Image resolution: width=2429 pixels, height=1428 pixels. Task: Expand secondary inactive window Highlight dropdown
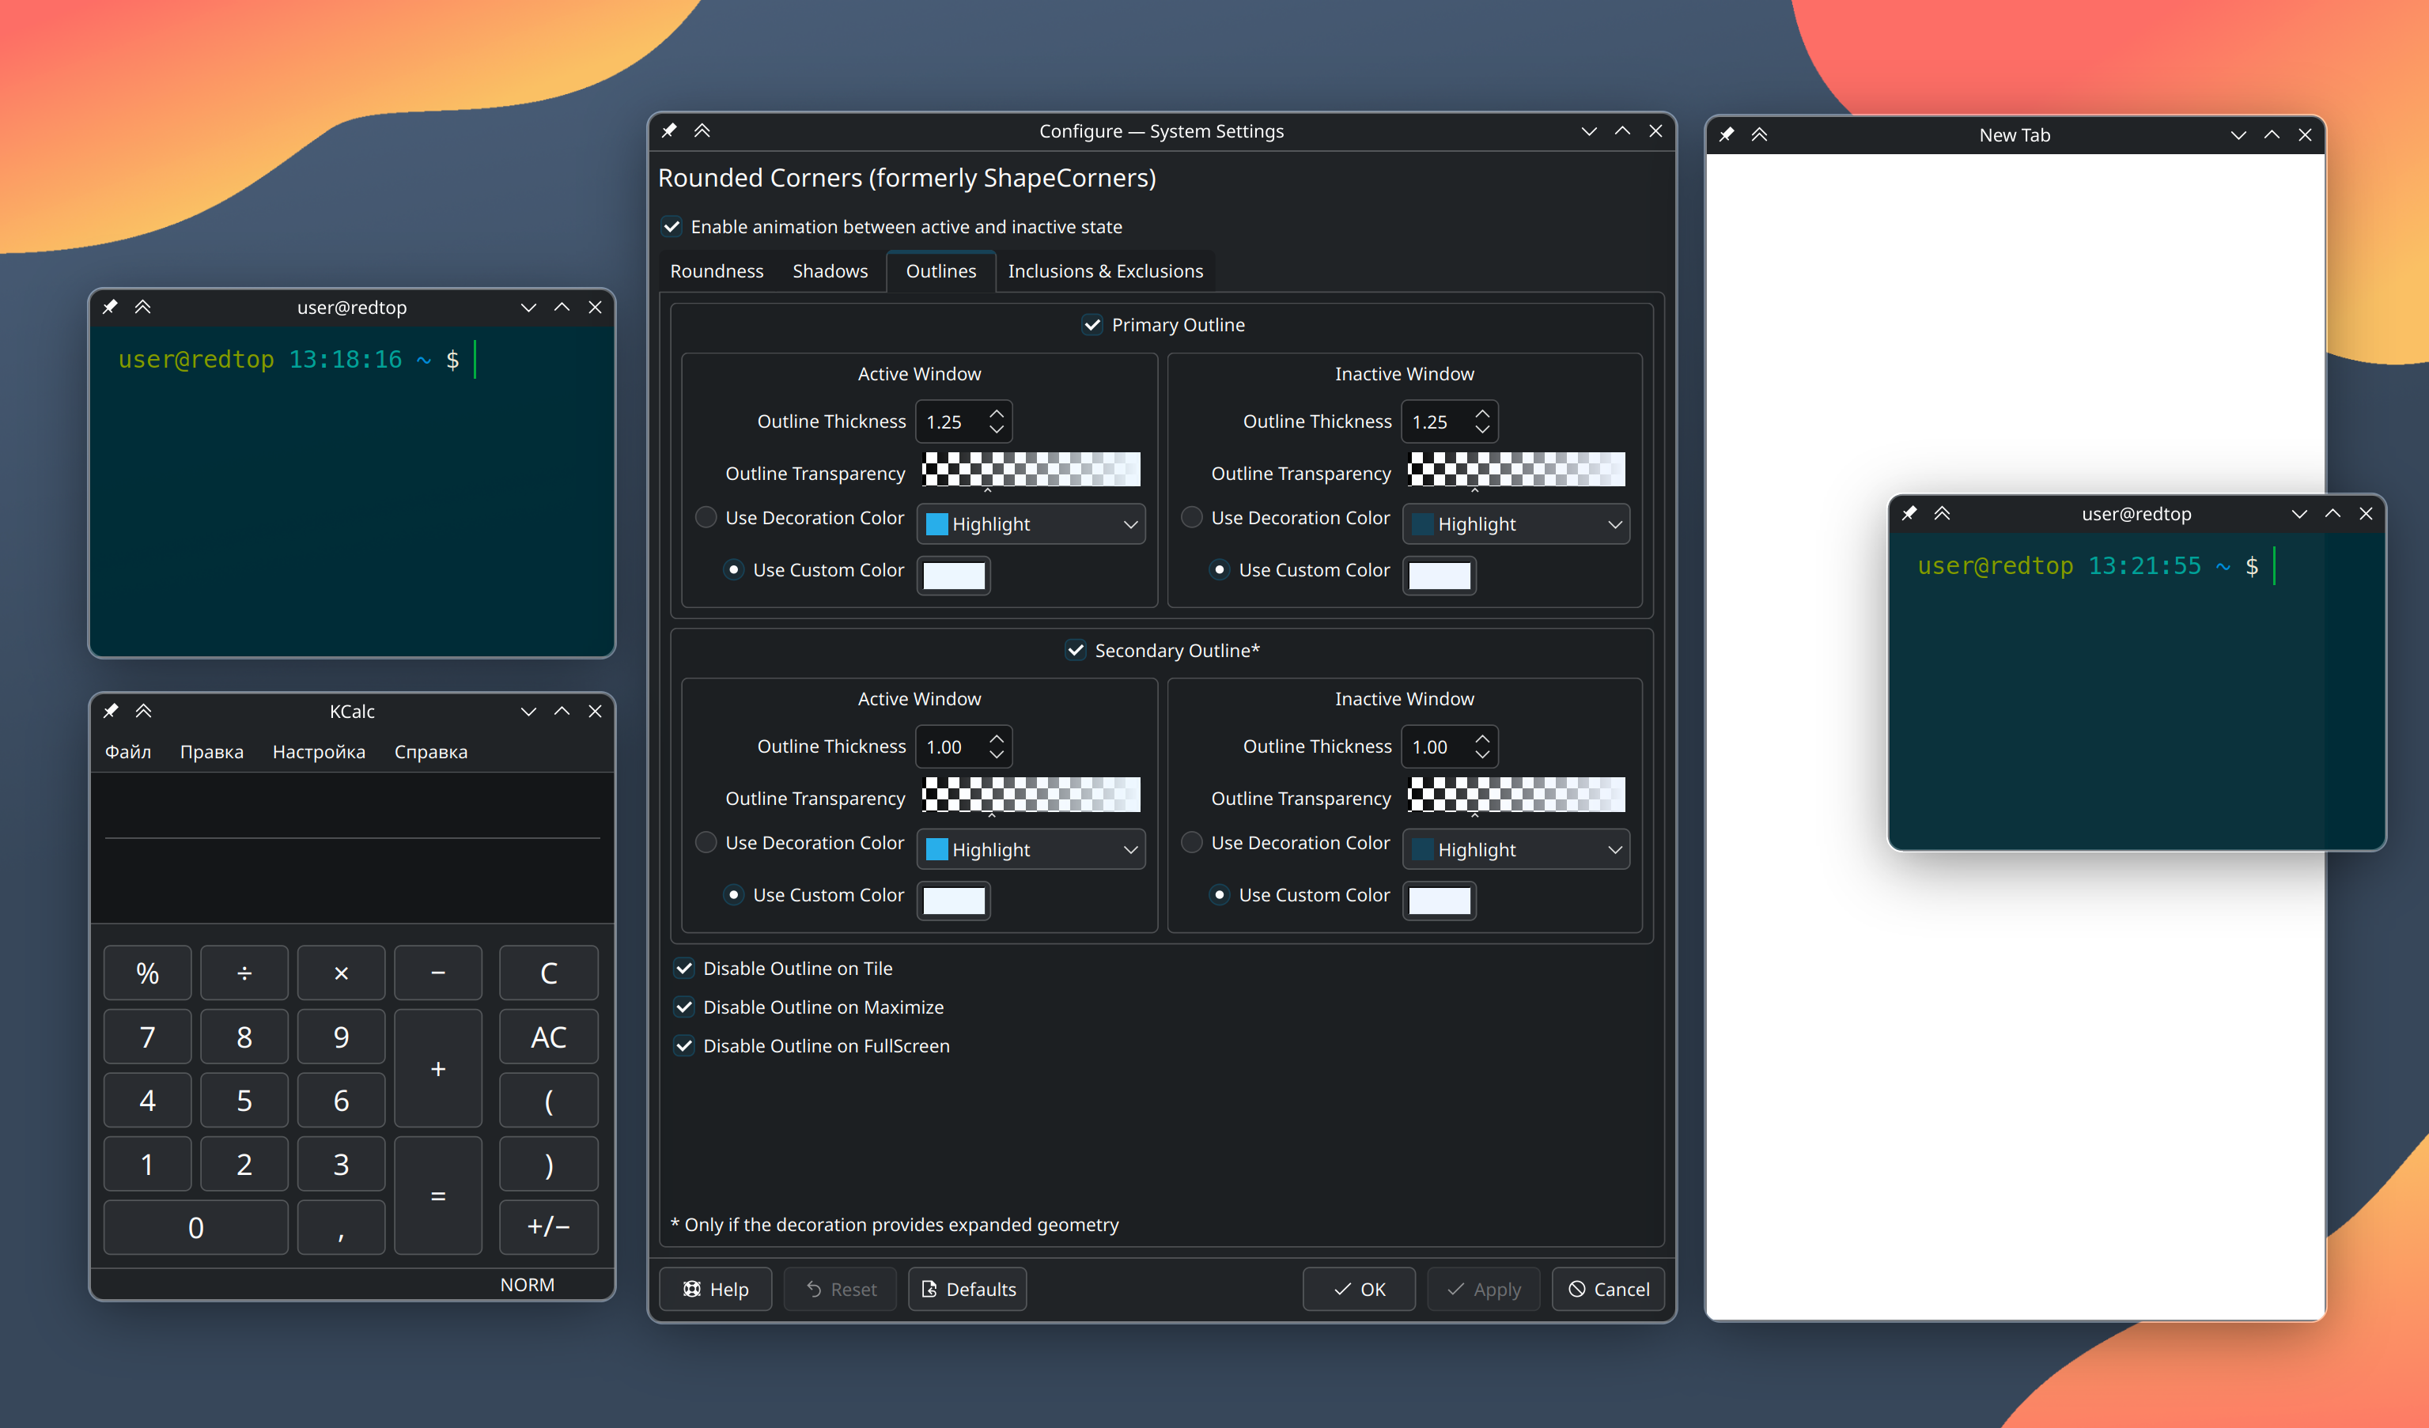[1516, 850]
